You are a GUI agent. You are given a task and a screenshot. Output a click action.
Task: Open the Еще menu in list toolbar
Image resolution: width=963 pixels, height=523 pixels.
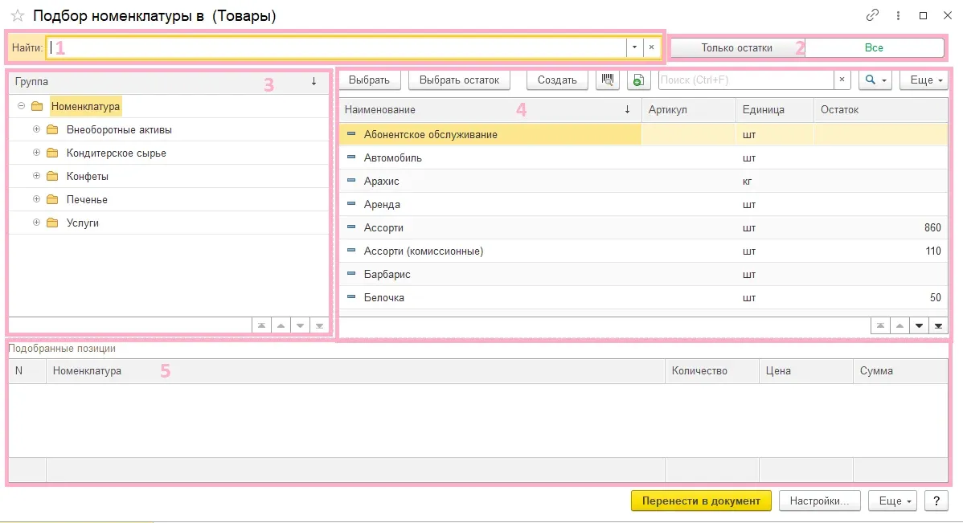[x=926, y=80]
